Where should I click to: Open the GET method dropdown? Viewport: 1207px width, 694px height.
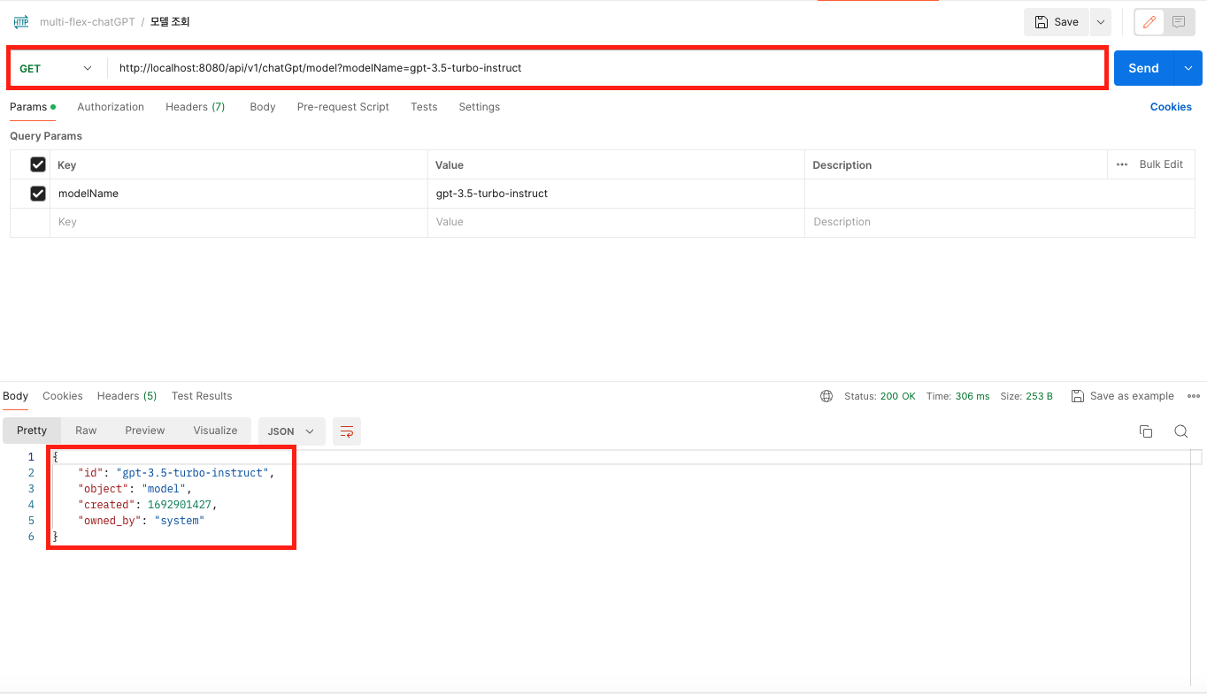pos(56,68)
